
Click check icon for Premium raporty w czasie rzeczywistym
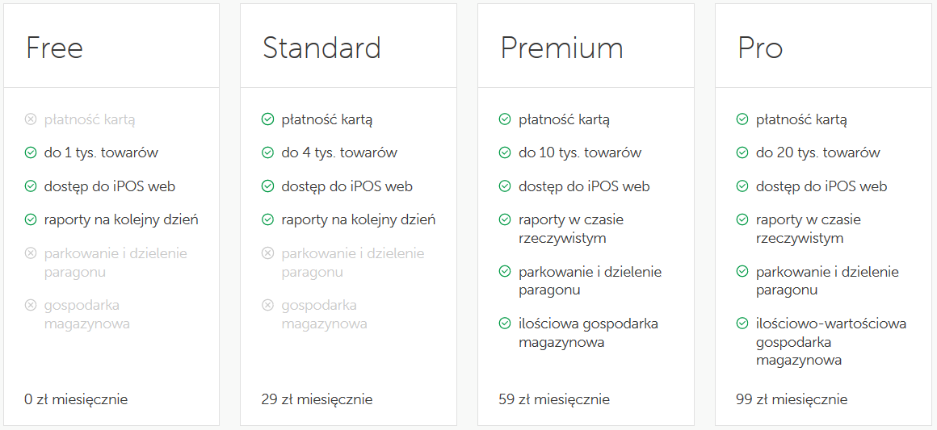click(x=505, y=219)
